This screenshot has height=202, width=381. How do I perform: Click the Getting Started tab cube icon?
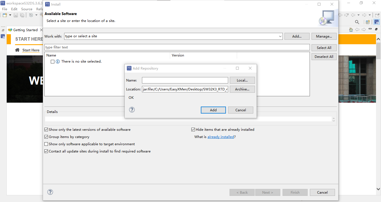pos(10,30)
